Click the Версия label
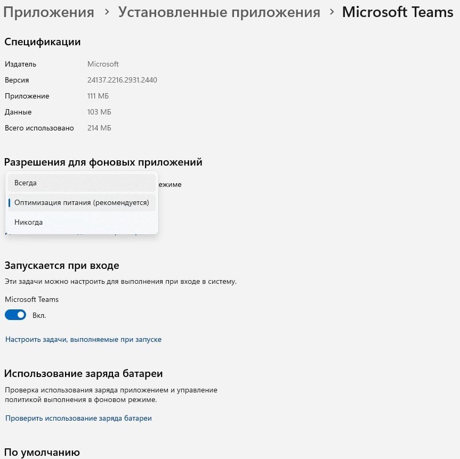The width and height of the screenshot is (460, 459). [x=17, y=80]
